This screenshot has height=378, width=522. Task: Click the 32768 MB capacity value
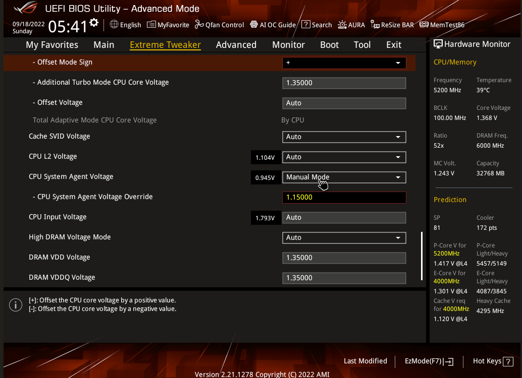tap(490, 173)
